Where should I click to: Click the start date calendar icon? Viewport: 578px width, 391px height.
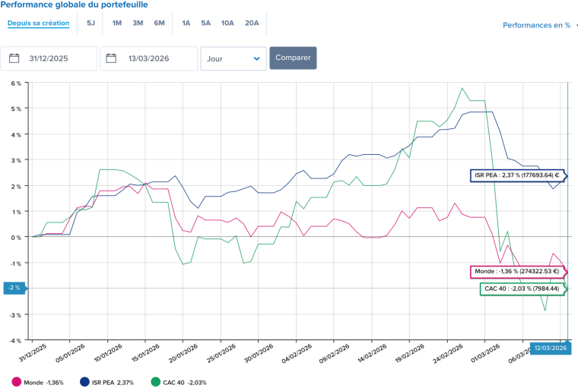[14, 58]
